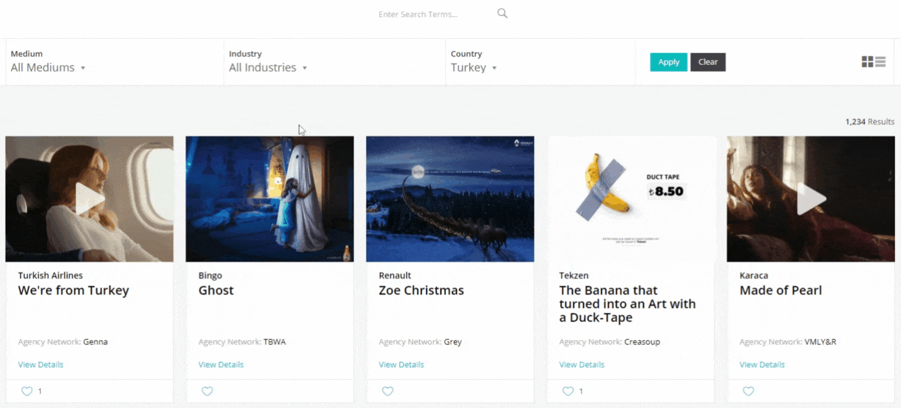Click the Bingo brand name
901x408 pixels.
[210, 275]
